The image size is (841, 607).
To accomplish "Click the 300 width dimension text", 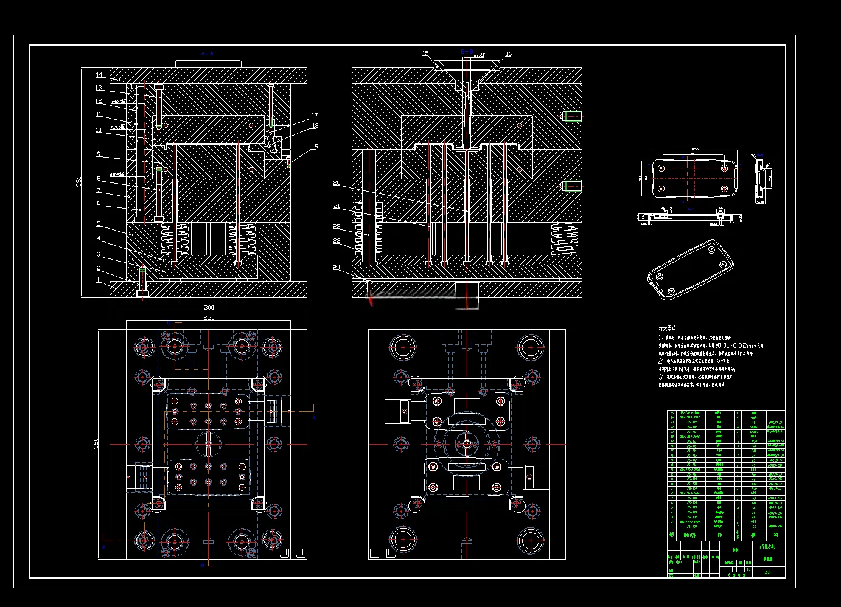I will point(209,308).
